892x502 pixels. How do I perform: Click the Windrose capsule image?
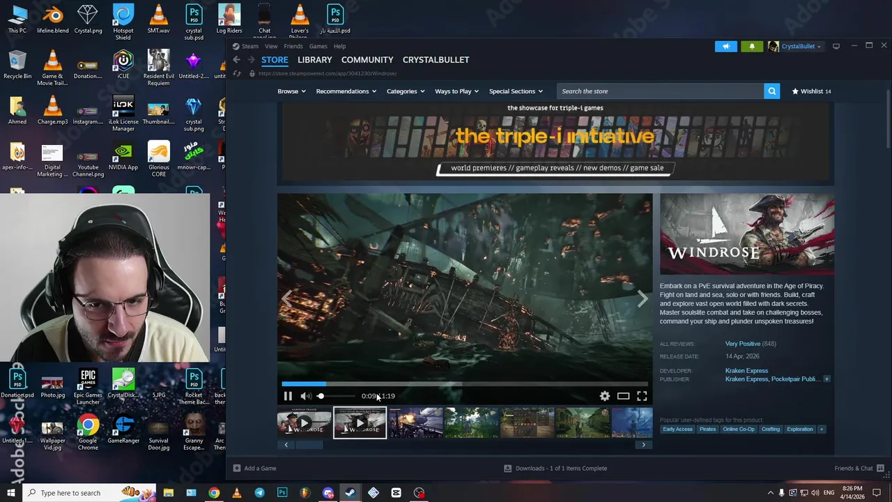click(747, 234)
